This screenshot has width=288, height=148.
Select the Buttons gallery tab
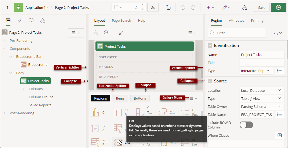point(140,98)
